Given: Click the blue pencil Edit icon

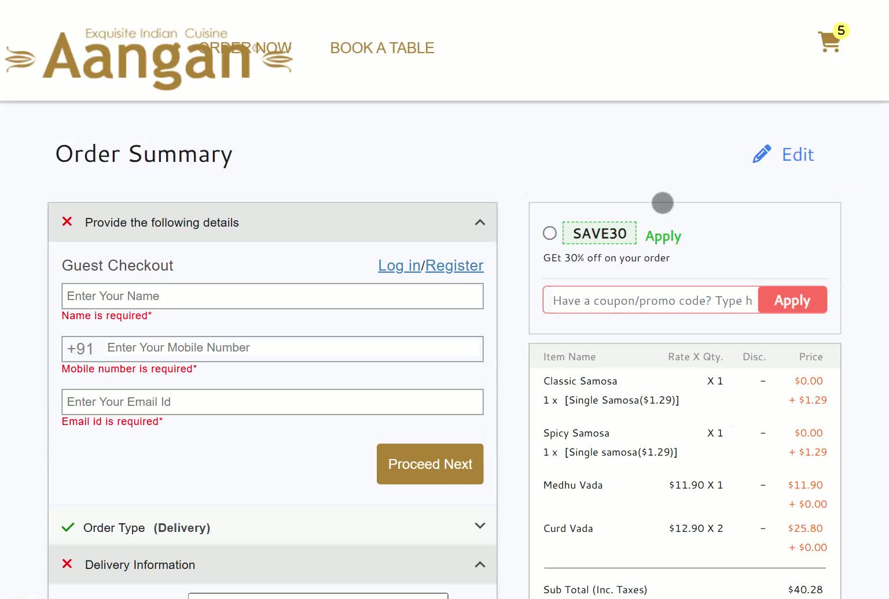Looking at the screenshot, I should point(762,154).
